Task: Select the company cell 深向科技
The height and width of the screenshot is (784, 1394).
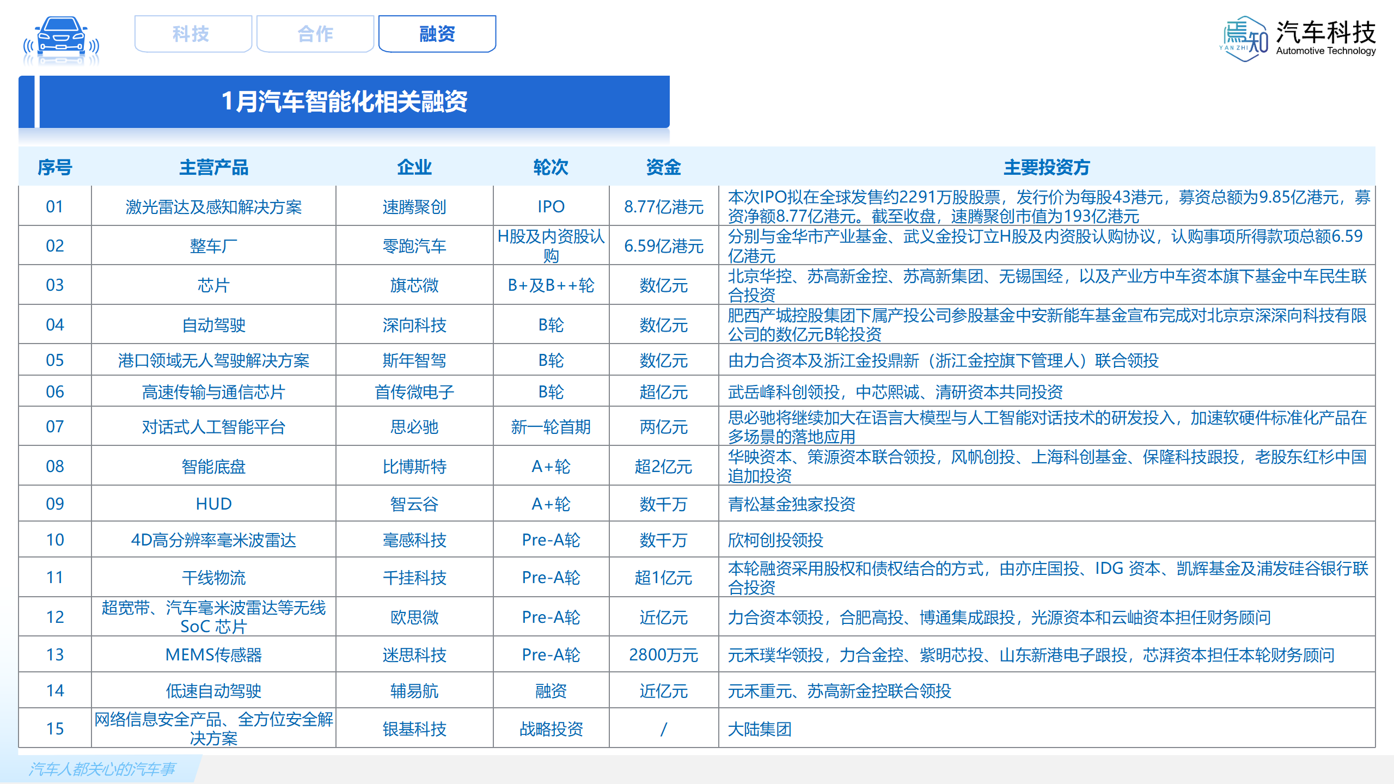Action: (414, 324)
